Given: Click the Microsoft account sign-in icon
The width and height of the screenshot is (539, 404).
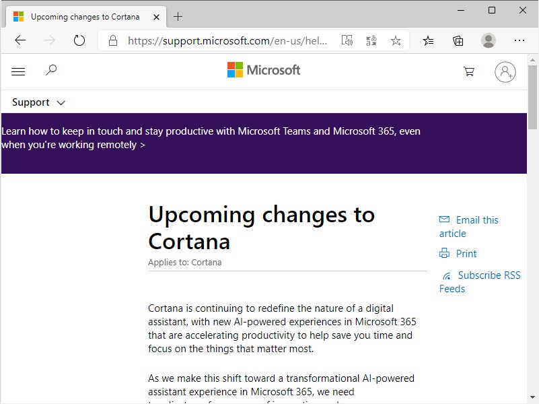Looking at the screenshot, I should (x=505, y=71).
